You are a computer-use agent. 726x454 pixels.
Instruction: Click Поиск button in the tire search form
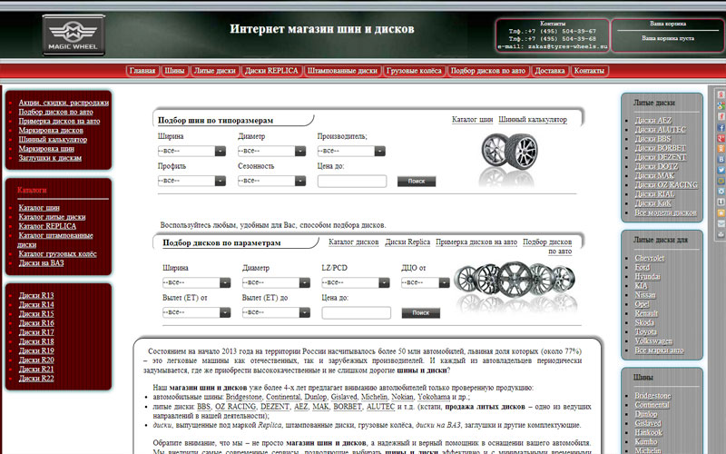pyautogui.click(x=417, y=181)
